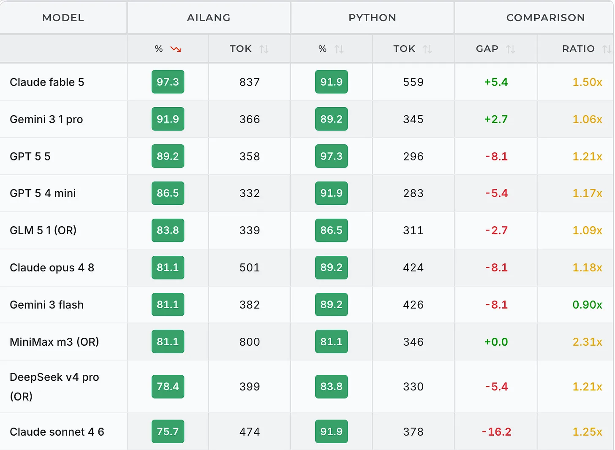Click the 1.06x ratio value
The height and width of the screenshot is (450, 615).
coord(587,119)
